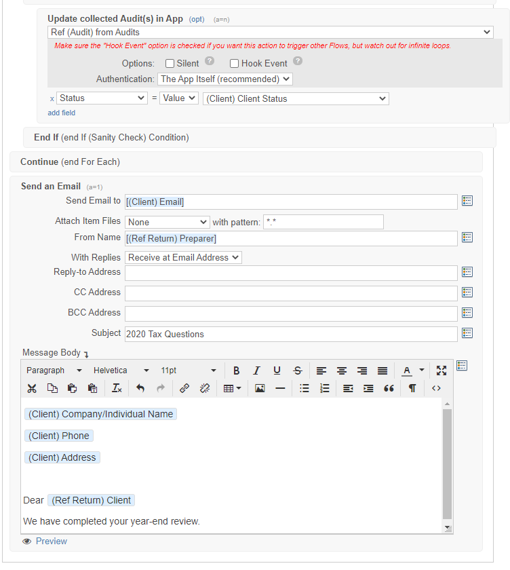Screen dimensions: 510x570
Task: Format text as a blockquote
Action: tap(389, 388)
